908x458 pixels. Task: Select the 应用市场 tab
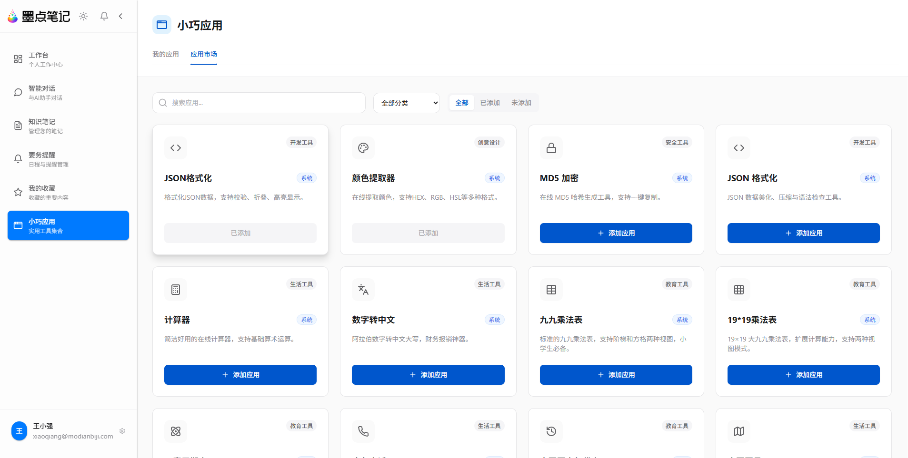204,54
